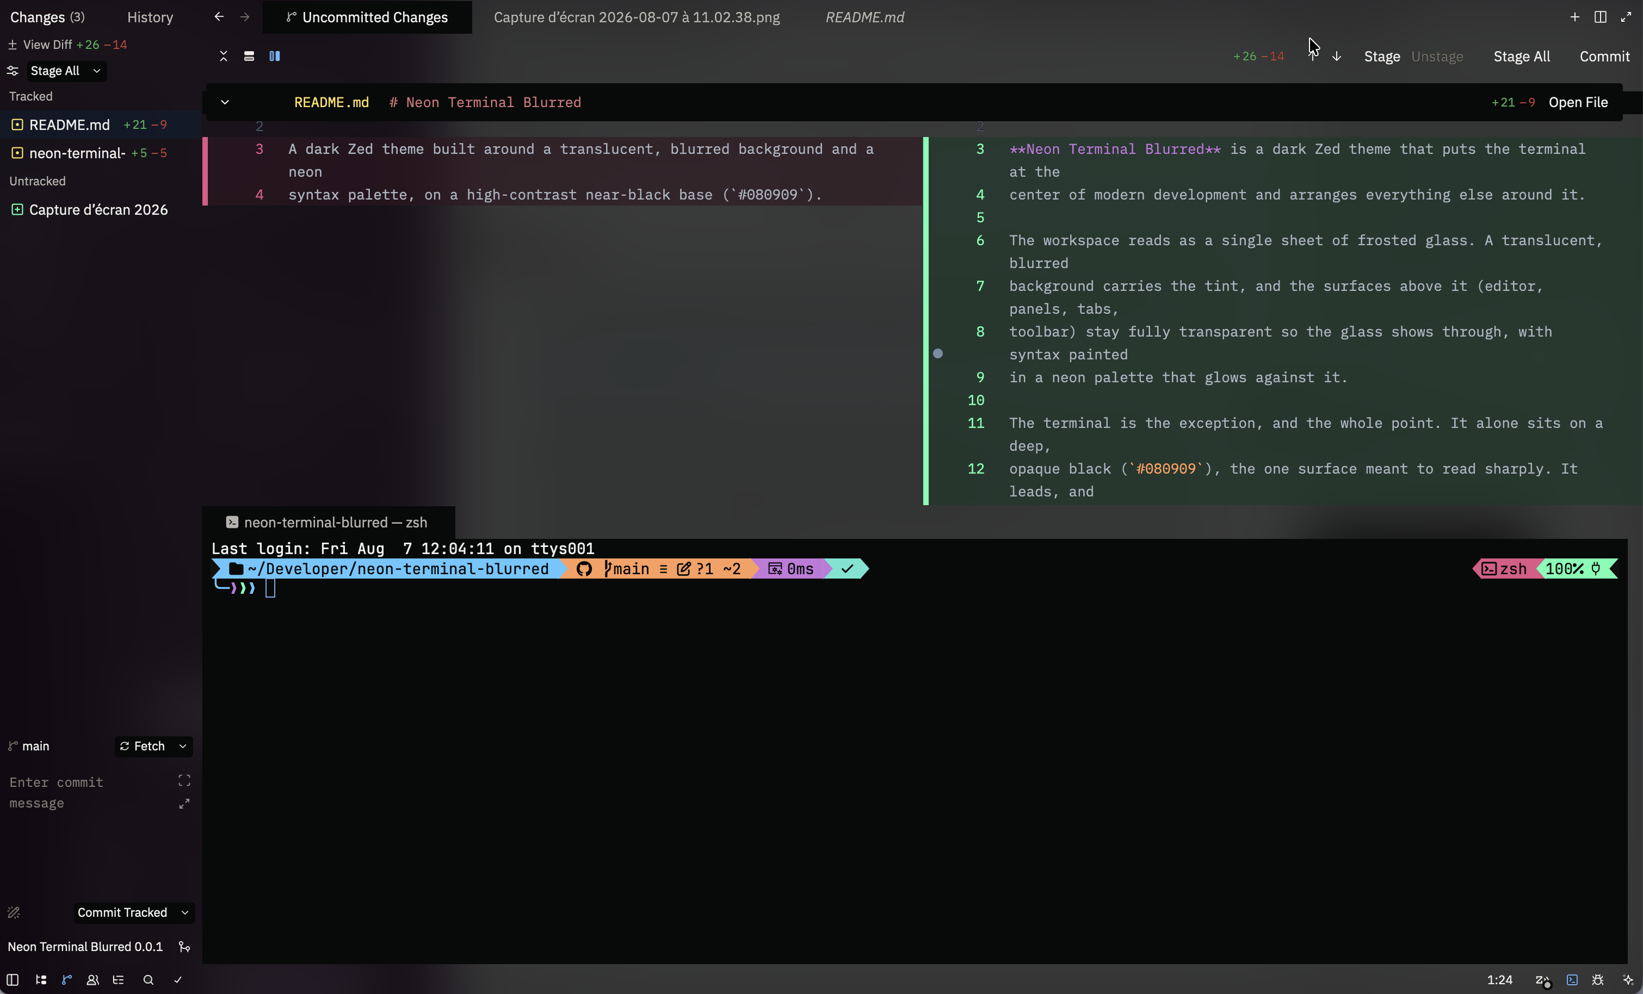
Task: Open the agent sparkle icon
Action: pos(1628,979)
